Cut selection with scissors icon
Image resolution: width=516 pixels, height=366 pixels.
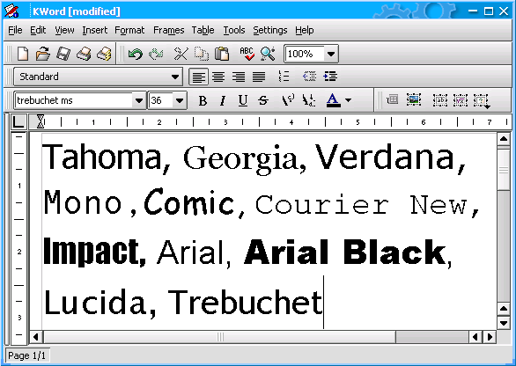coord(181,54)
